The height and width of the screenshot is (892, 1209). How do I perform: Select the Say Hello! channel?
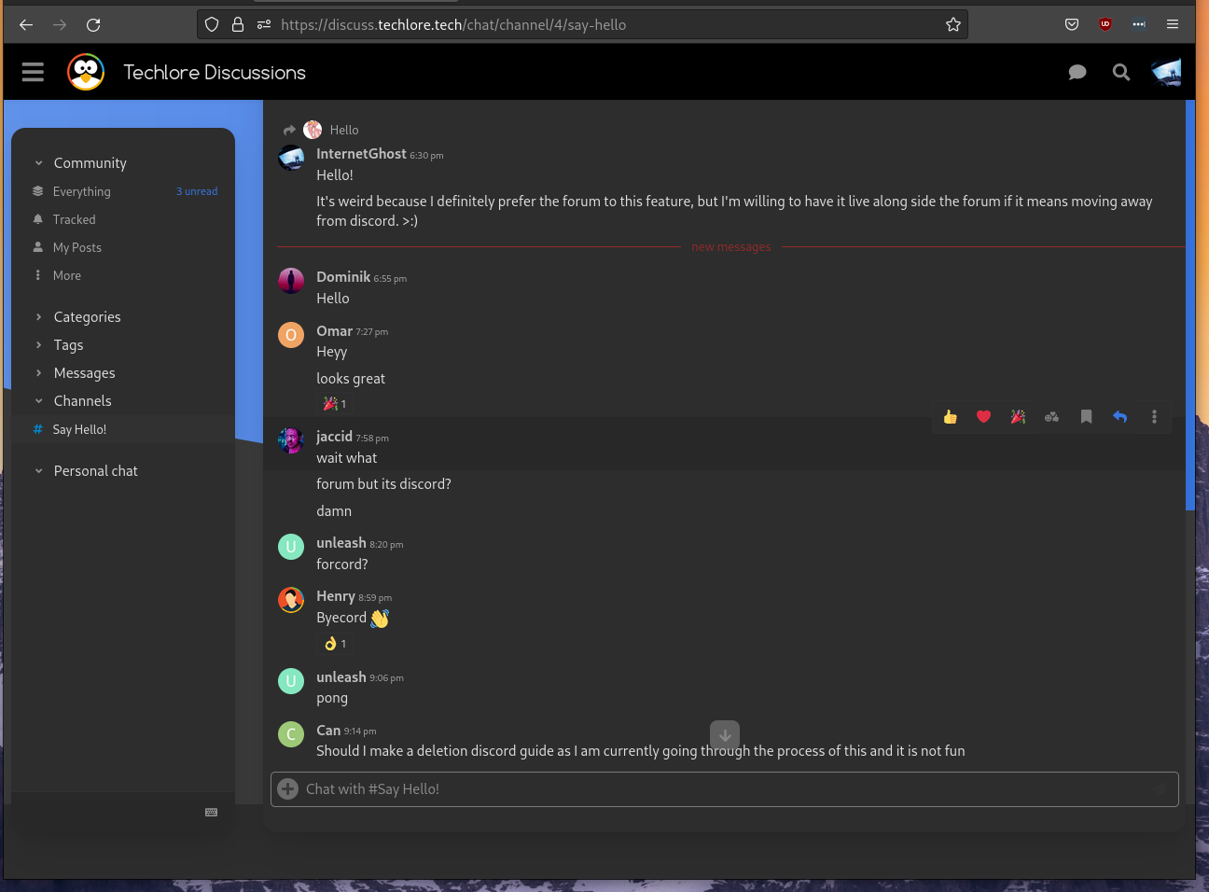123,429
